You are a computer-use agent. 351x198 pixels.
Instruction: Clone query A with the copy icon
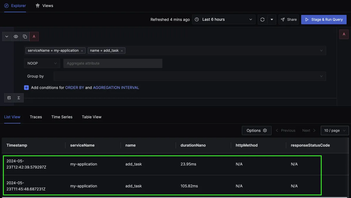coord(25,37)
